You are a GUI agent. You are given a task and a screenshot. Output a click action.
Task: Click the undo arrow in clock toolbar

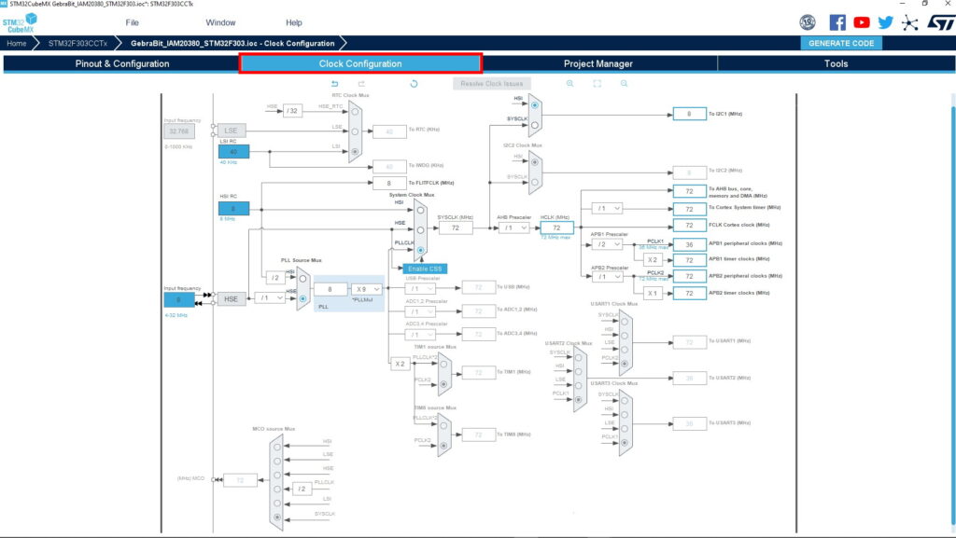pyautogui.click(x=335, y=83)
